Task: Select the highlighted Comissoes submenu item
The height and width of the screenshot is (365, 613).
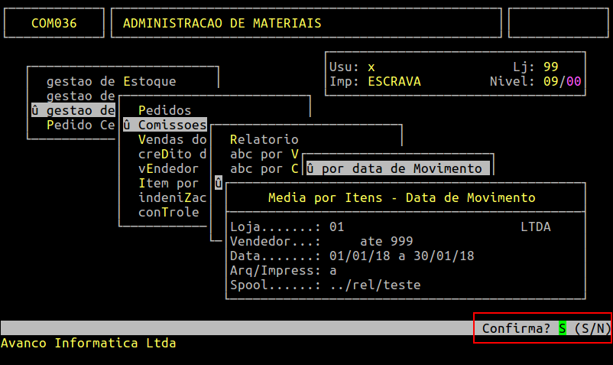Action: pos(164,125)
